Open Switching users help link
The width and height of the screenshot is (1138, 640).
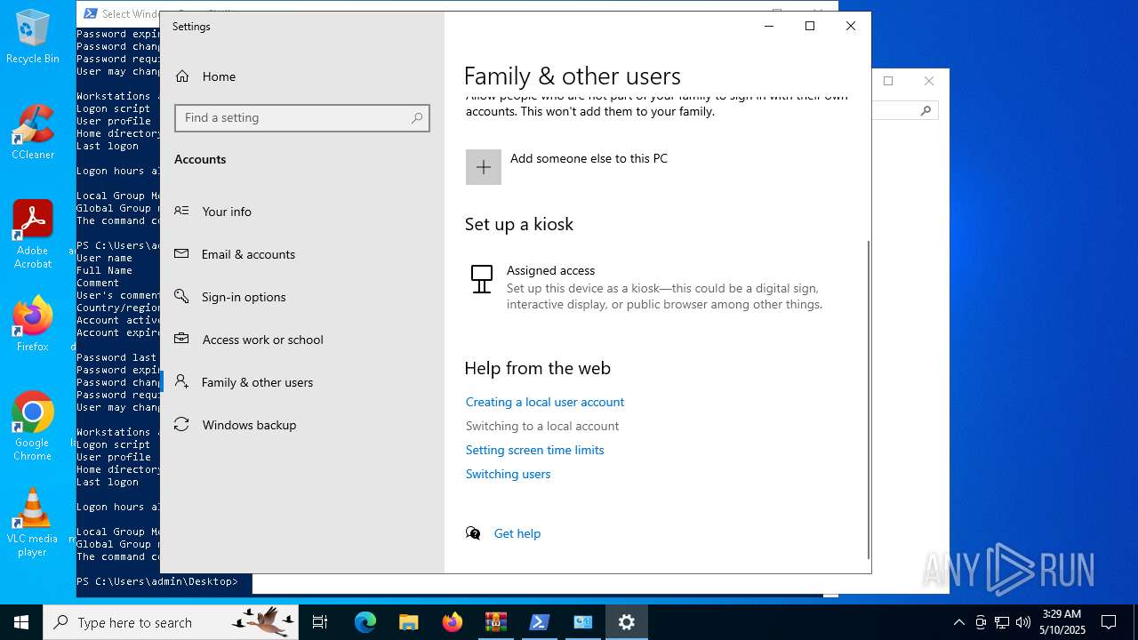tap(509, 474)
